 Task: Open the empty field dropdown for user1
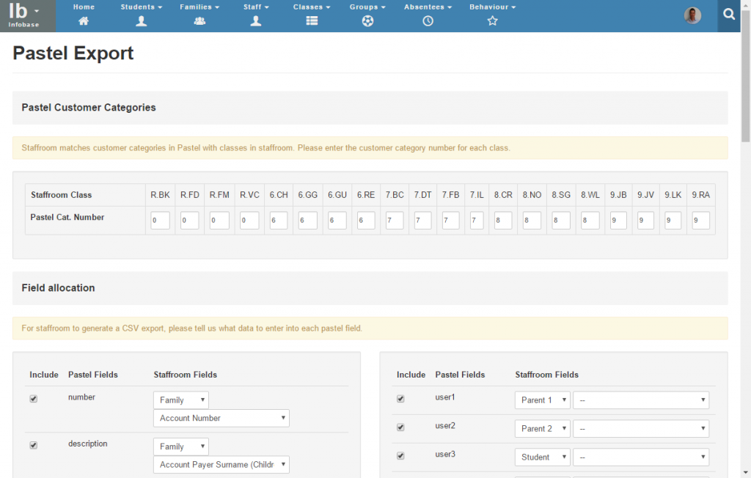tap(641, 400)
